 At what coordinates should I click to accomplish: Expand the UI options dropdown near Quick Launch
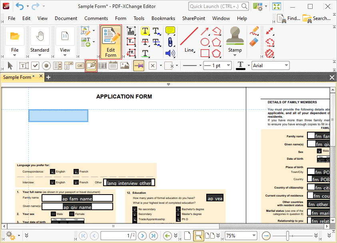266,6
